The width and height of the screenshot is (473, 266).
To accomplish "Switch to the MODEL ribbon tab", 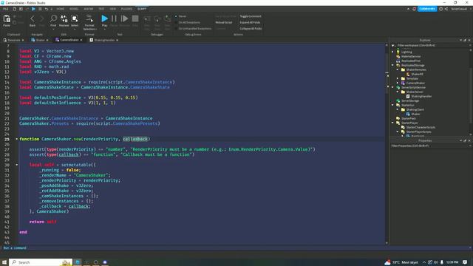I will click(74, 9).
